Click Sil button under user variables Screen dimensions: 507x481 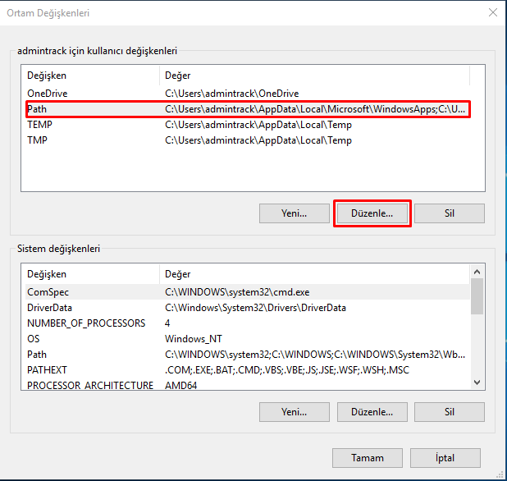[x=449, y=213]
